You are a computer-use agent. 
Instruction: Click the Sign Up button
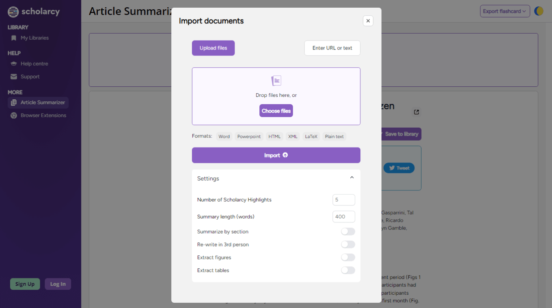pyautogui.click(x=25, y=284)
